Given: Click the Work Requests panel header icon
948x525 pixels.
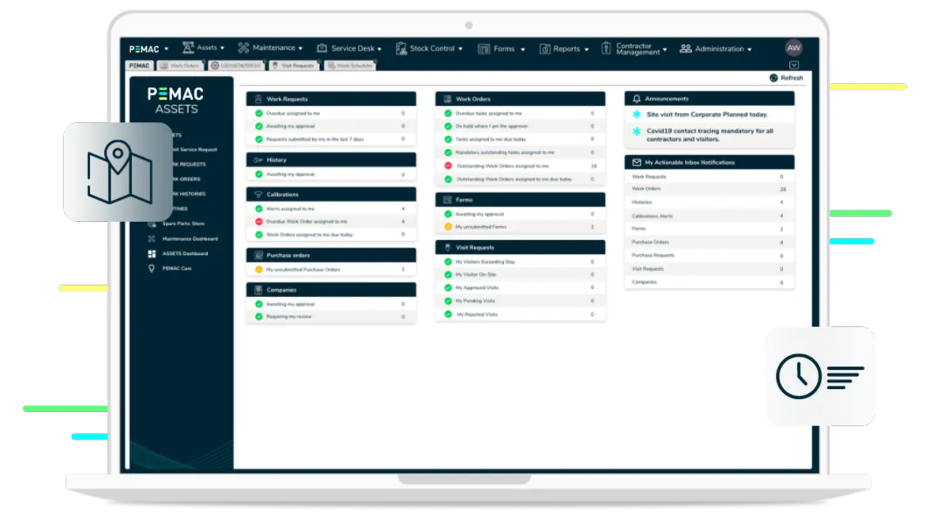Looking at the screenshot, I should (258, 99).
